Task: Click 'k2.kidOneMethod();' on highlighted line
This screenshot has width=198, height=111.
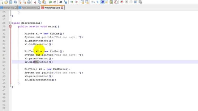Action: (x=39, y=62)
